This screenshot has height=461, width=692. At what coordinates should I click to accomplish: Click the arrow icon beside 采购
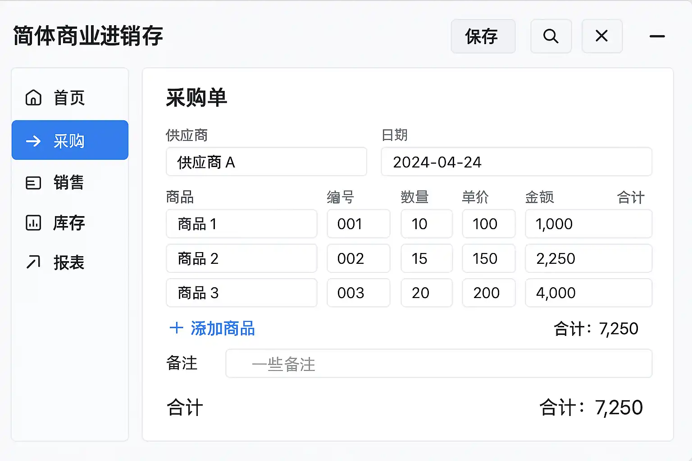33,141
